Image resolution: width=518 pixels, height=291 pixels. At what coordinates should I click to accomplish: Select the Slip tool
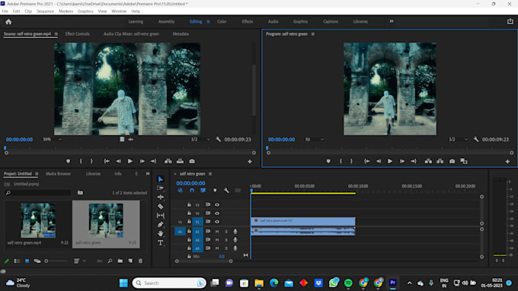161,215
